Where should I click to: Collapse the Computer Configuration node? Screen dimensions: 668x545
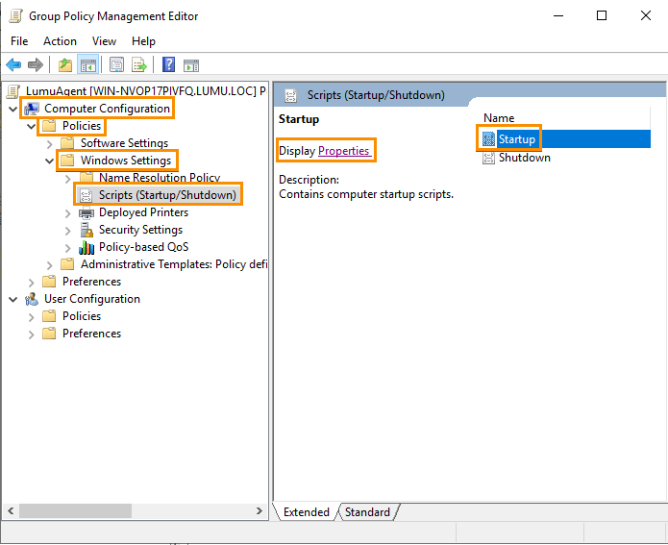coord(12,109)
